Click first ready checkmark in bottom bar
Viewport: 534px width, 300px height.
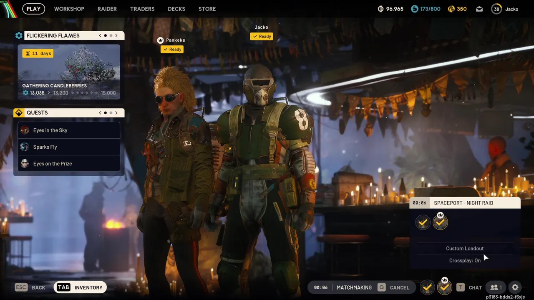pos(427,287)
